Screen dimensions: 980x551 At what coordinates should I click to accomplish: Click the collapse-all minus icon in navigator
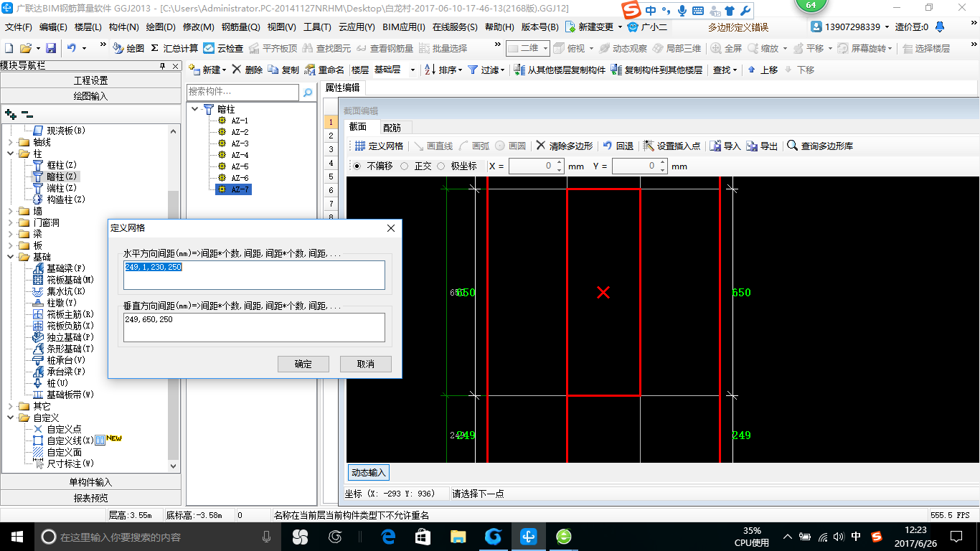(x=27, y=113)
